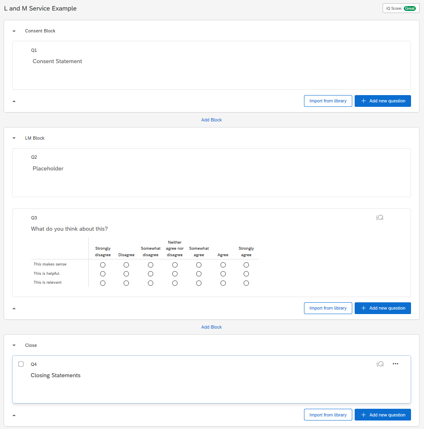Select the Q2 Placeholder question text
The height and width of the screenshot is (429, 424).
48,169
